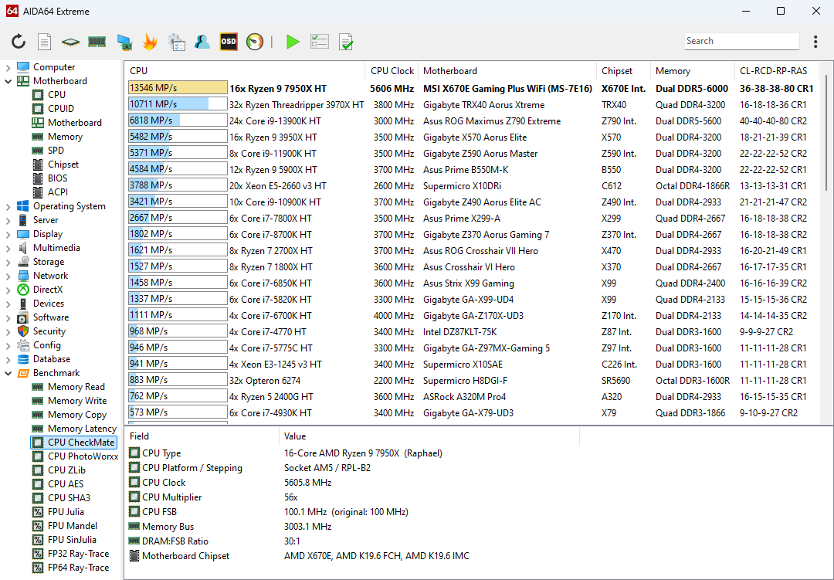Collapse the Motherboard tree node
This screenshot has width=834, height=580.
(x=8, y=81)
